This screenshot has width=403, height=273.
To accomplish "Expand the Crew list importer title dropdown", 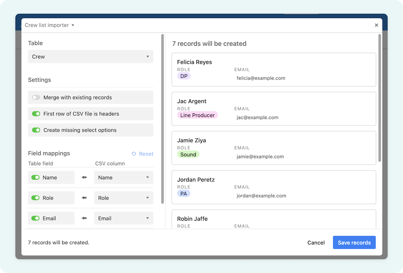I will (x=73, y=25).
